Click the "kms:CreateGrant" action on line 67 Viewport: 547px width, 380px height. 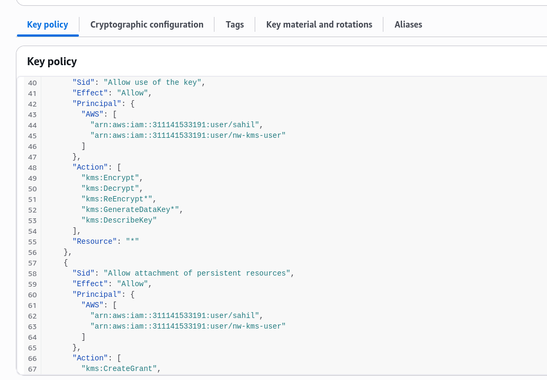point(119,369)
